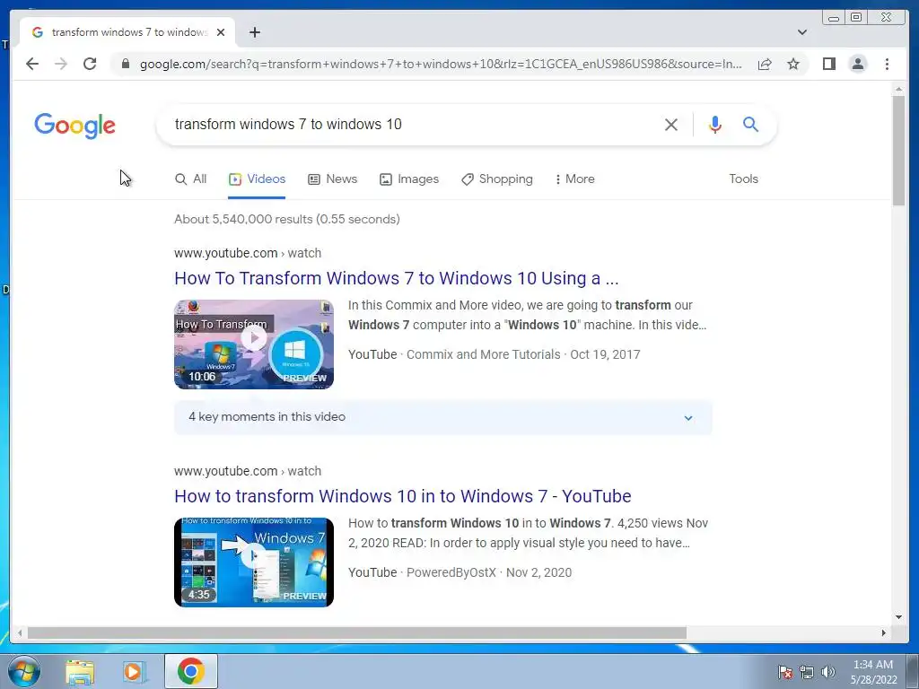
Task: Click the Google logo
Action: point(75,126)
